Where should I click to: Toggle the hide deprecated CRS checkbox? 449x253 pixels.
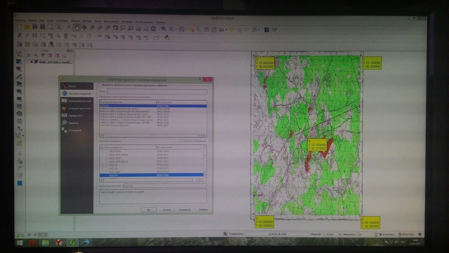pyautogui.click(x=182, y=141)
